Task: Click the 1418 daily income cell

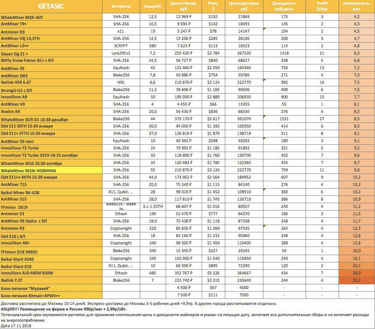Action: [284, 53]
